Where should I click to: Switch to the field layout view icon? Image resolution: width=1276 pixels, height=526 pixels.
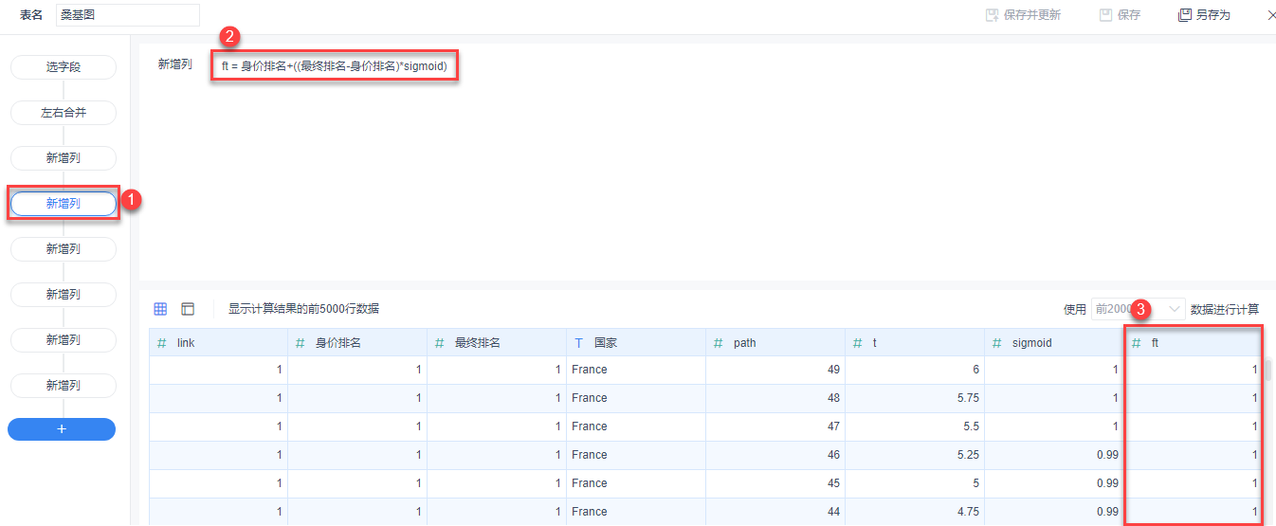pyautogui.click(x=188, y=309)
